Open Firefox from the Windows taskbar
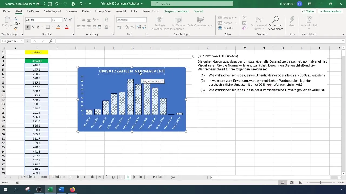This screenshot has width=346, height=194. 72,189
